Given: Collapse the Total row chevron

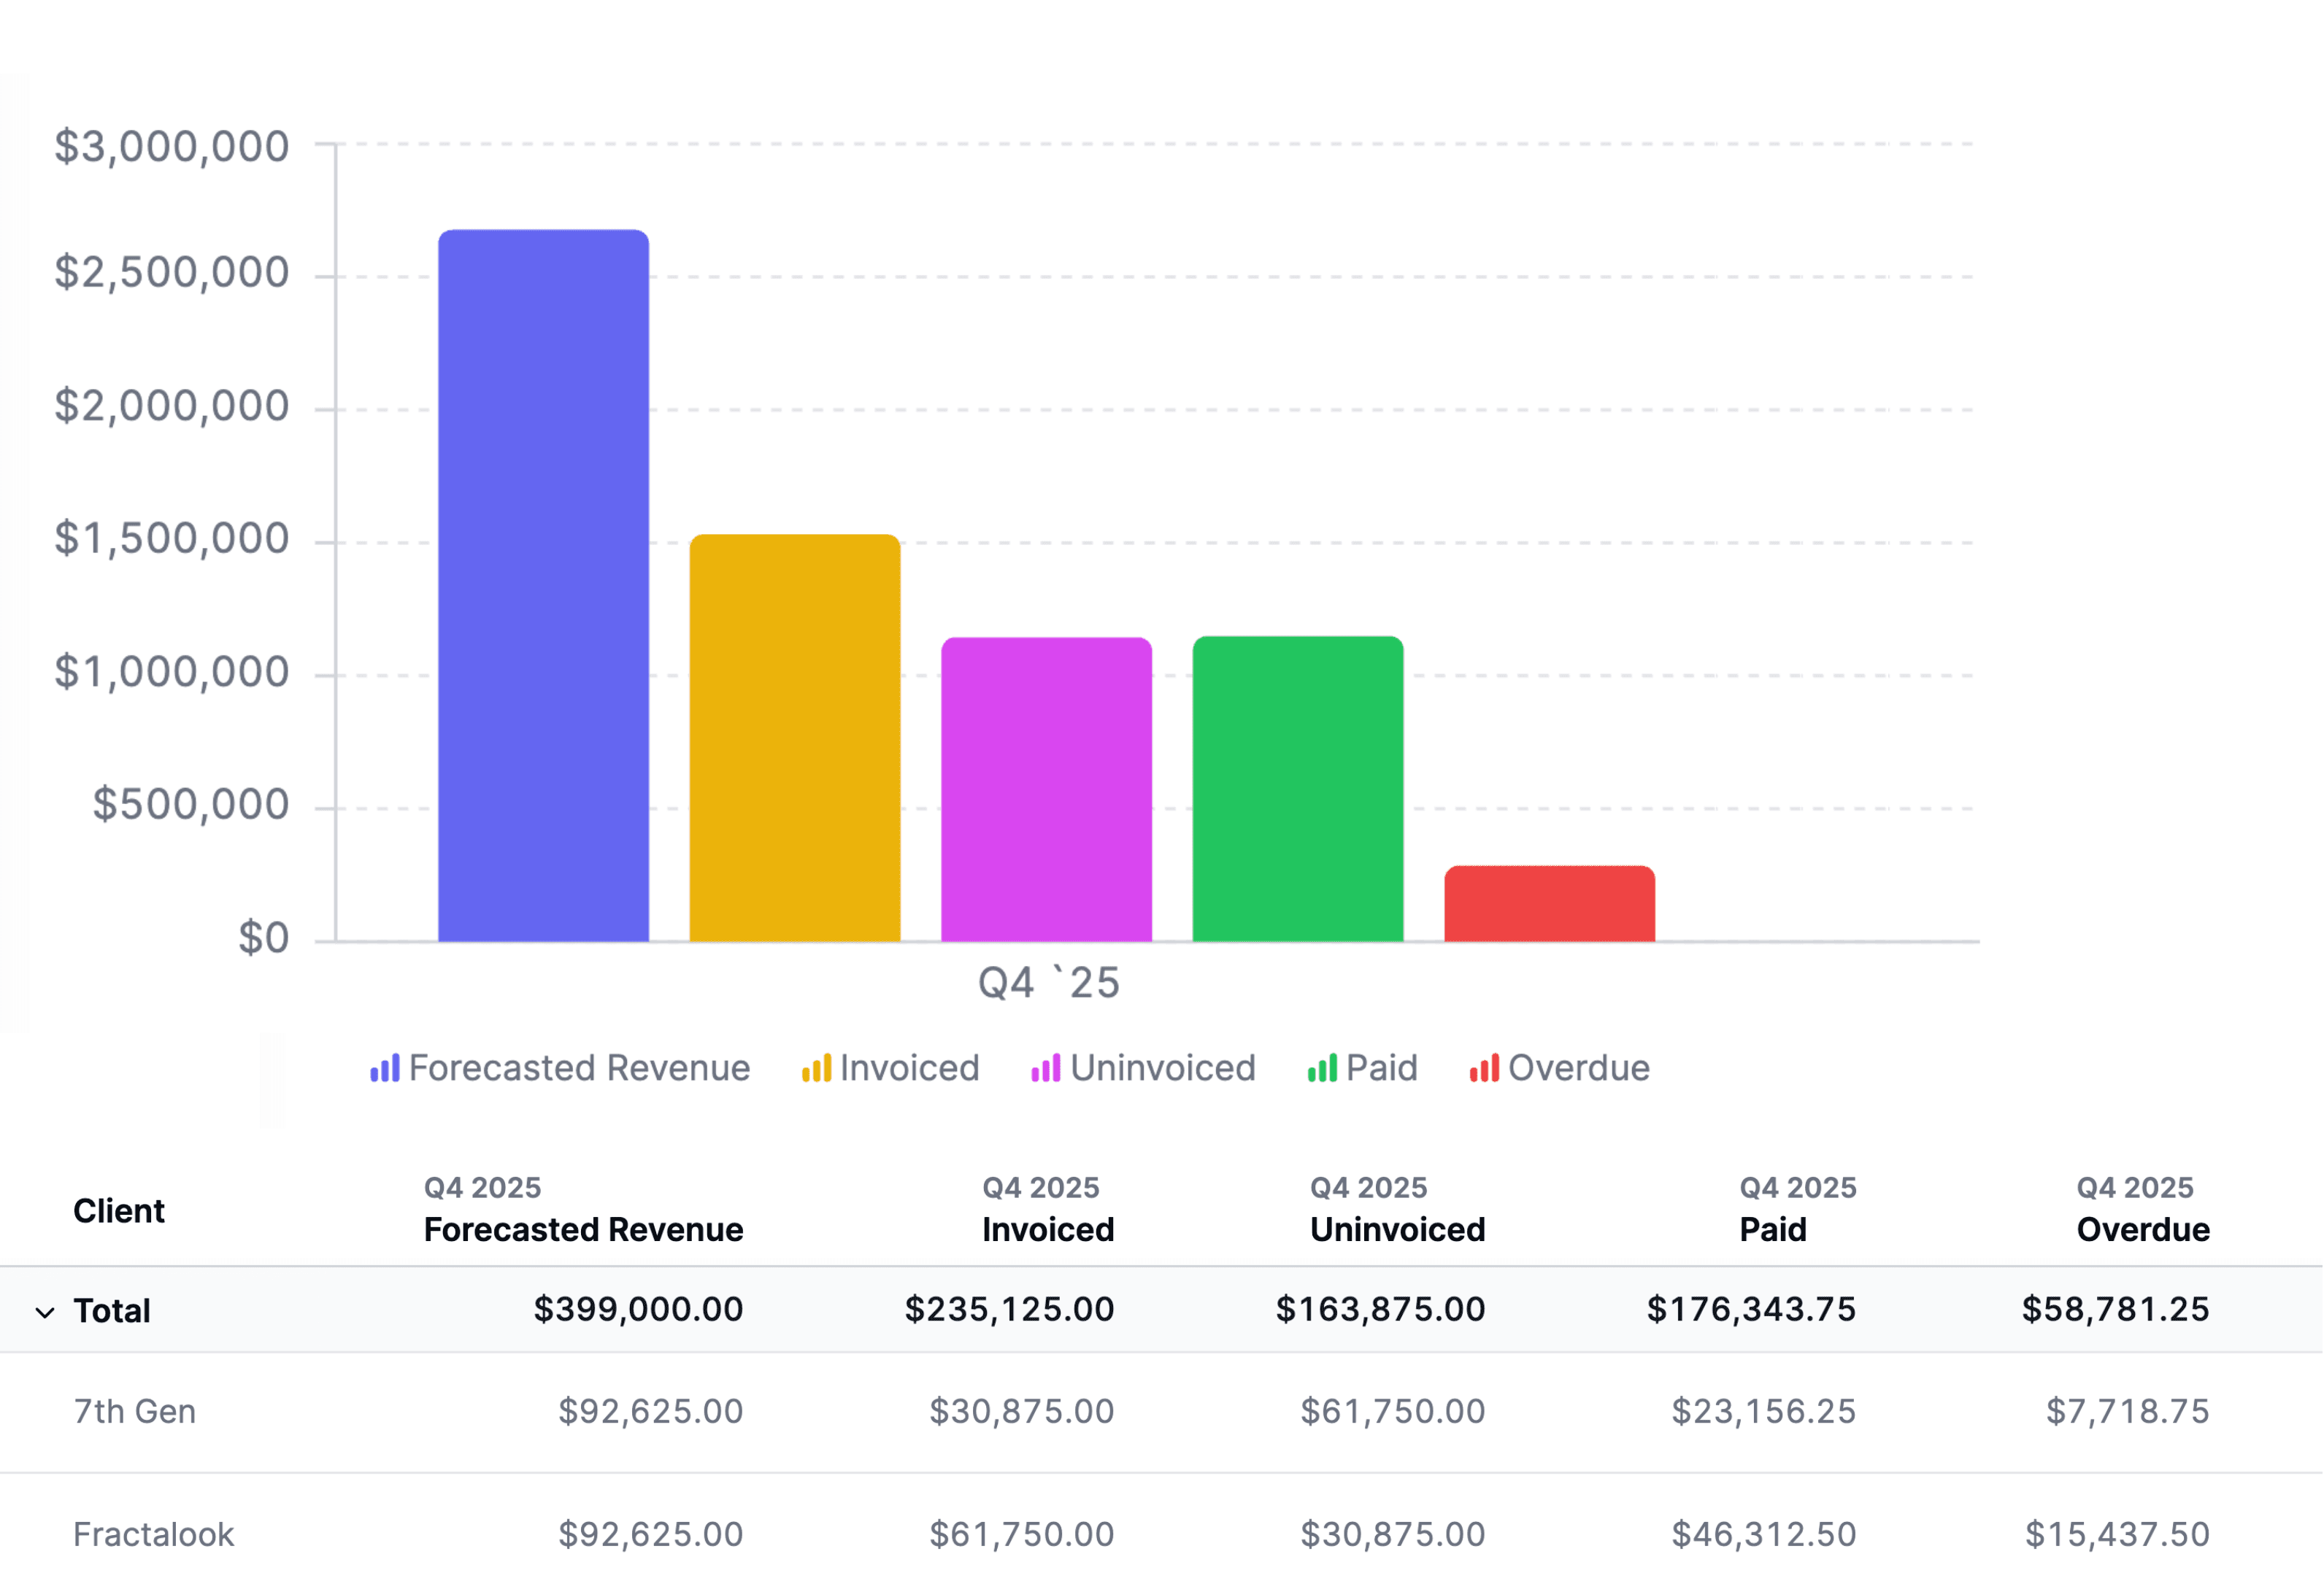Looking at the screenshot, I should (x=45, y=1312).
